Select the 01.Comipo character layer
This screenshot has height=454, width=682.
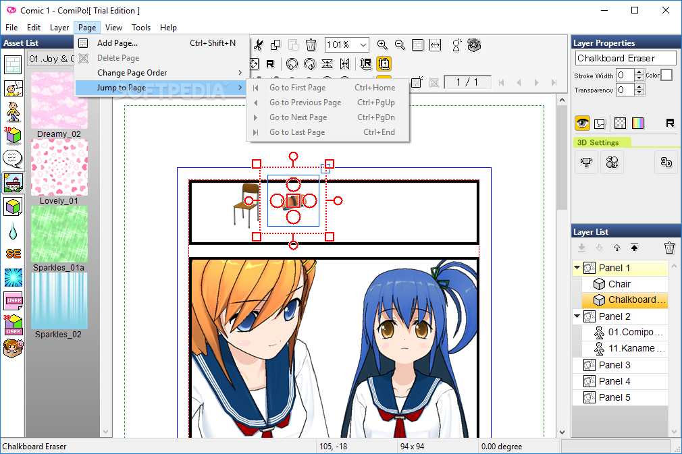click(x=625, y=333)
